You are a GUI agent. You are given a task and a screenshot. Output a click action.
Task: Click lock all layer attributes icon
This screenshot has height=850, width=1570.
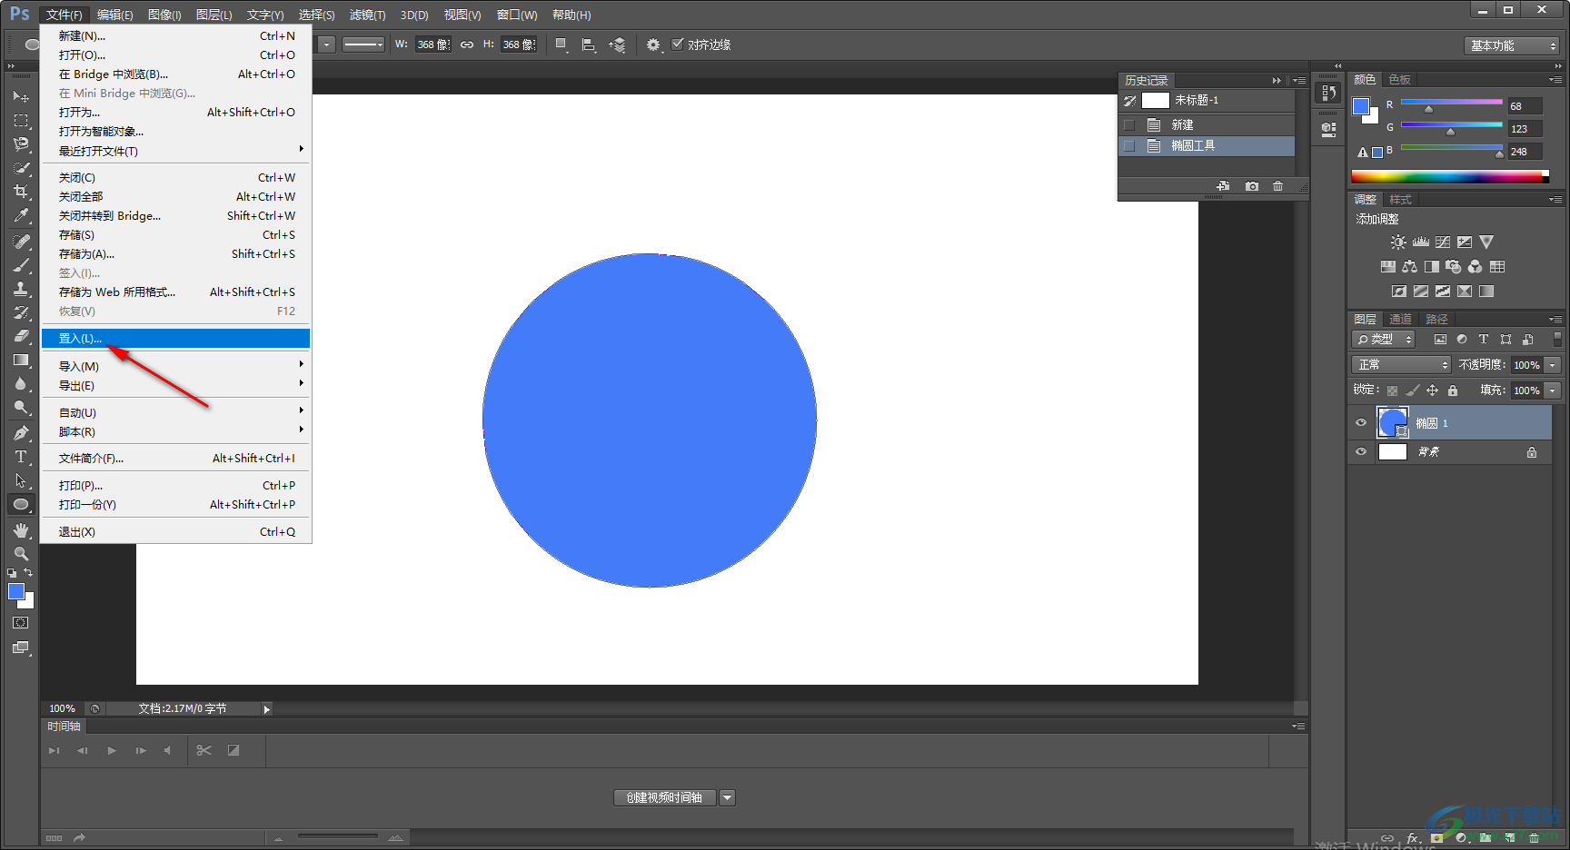click(1453, 390)
